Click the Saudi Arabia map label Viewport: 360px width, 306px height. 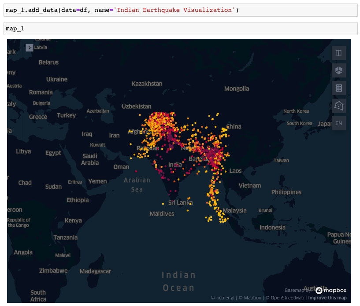[90, 159]
